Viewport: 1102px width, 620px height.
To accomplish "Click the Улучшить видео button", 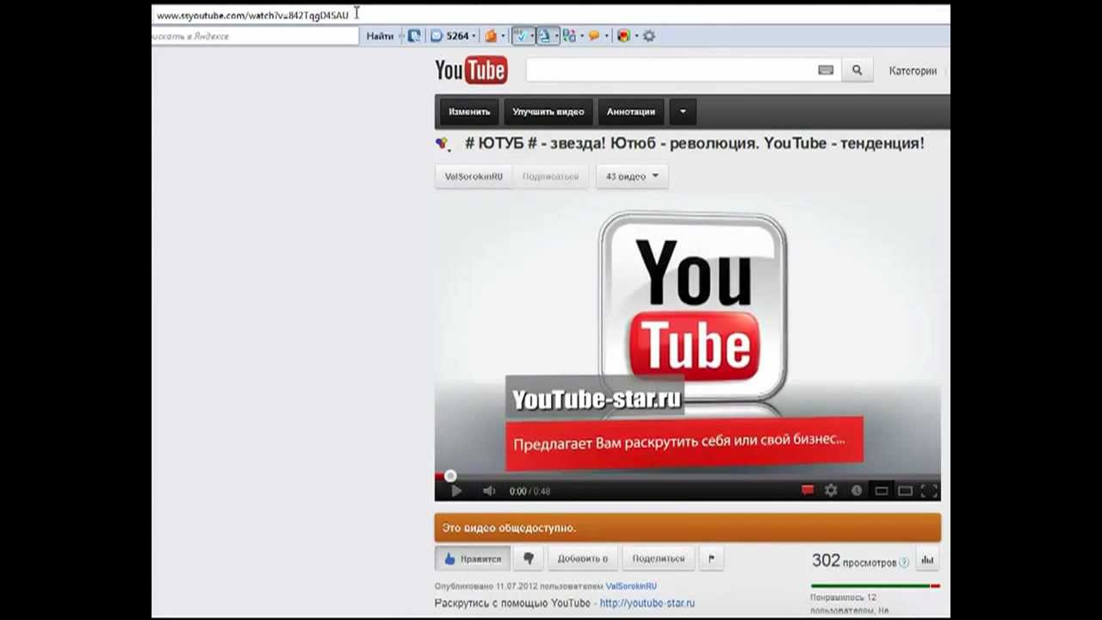I will 548,112.
